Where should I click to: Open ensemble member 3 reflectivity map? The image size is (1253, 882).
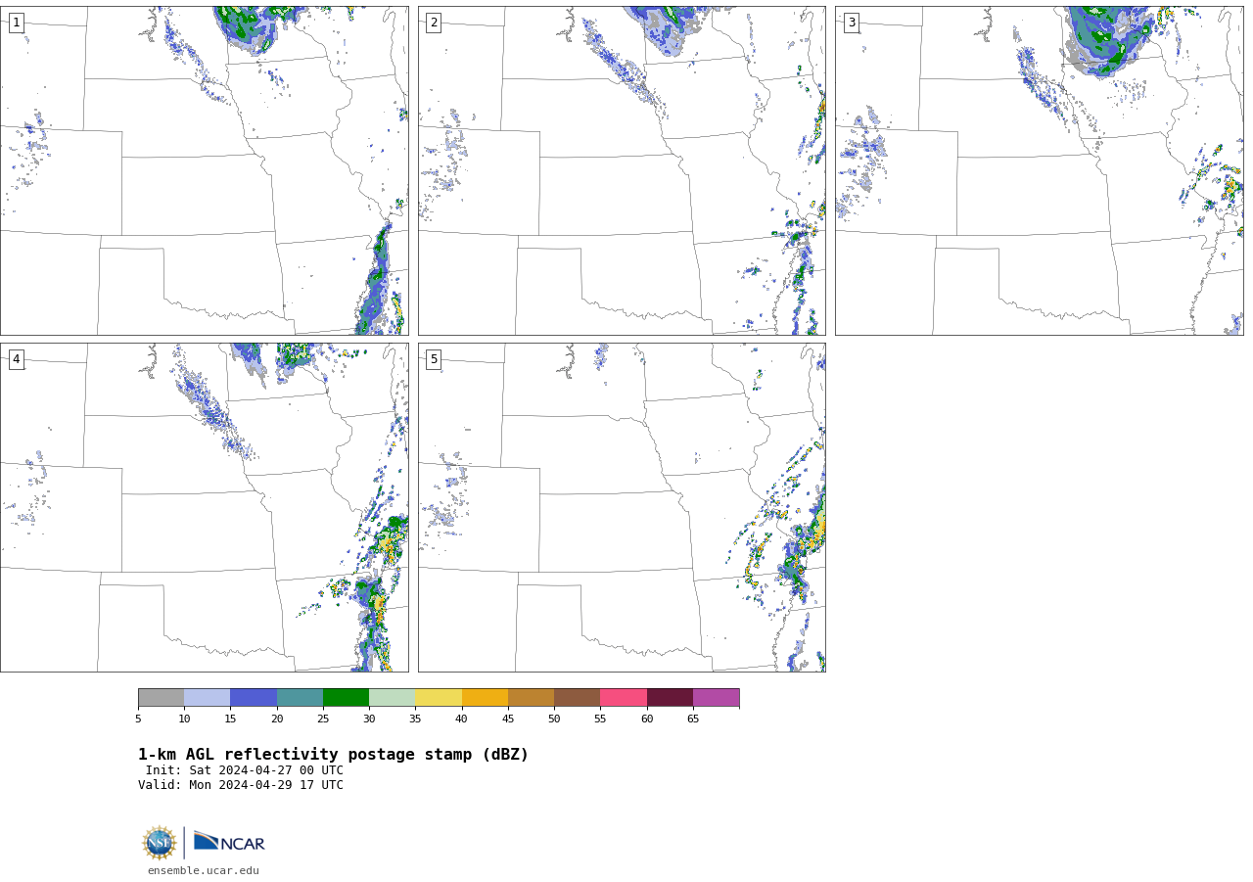pos(1039,170)
